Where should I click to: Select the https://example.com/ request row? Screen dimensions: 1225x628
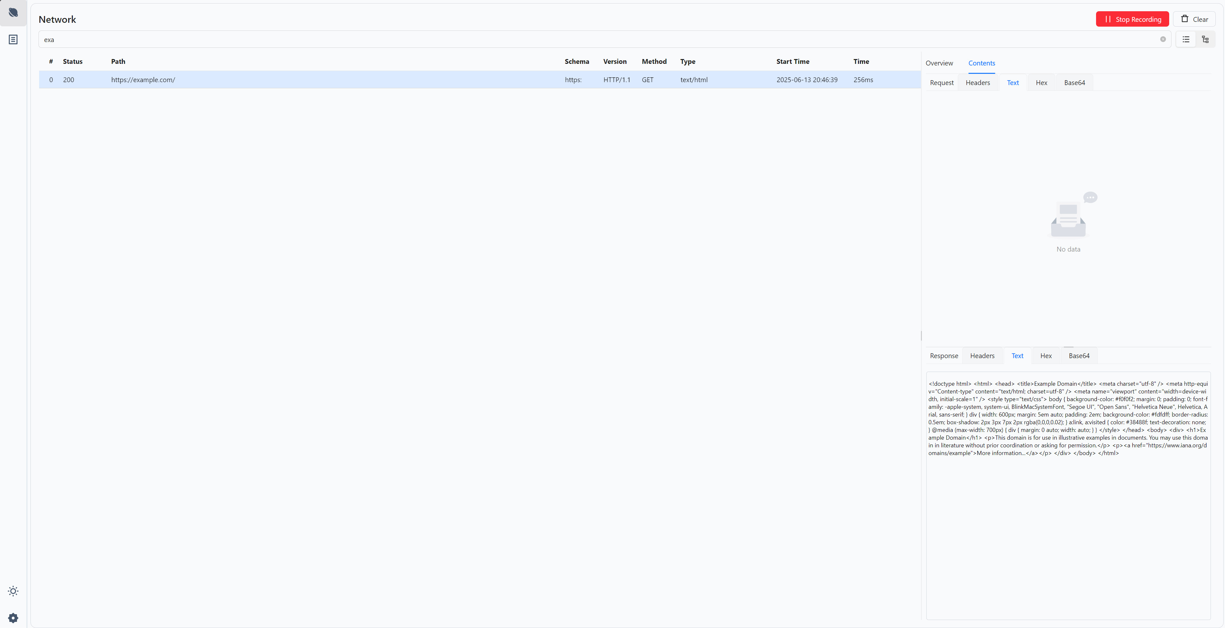pyautogui.click(x=333, y=80)
